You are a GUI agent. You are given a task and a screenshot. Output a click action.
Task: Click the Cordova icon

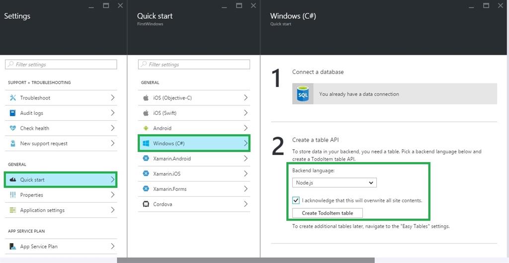point(146,204)
